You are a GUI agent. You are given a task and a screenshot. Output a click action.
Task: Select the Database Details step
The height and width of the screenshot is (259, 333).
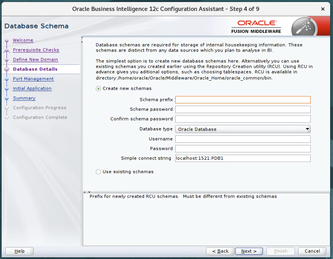(35, 69)
